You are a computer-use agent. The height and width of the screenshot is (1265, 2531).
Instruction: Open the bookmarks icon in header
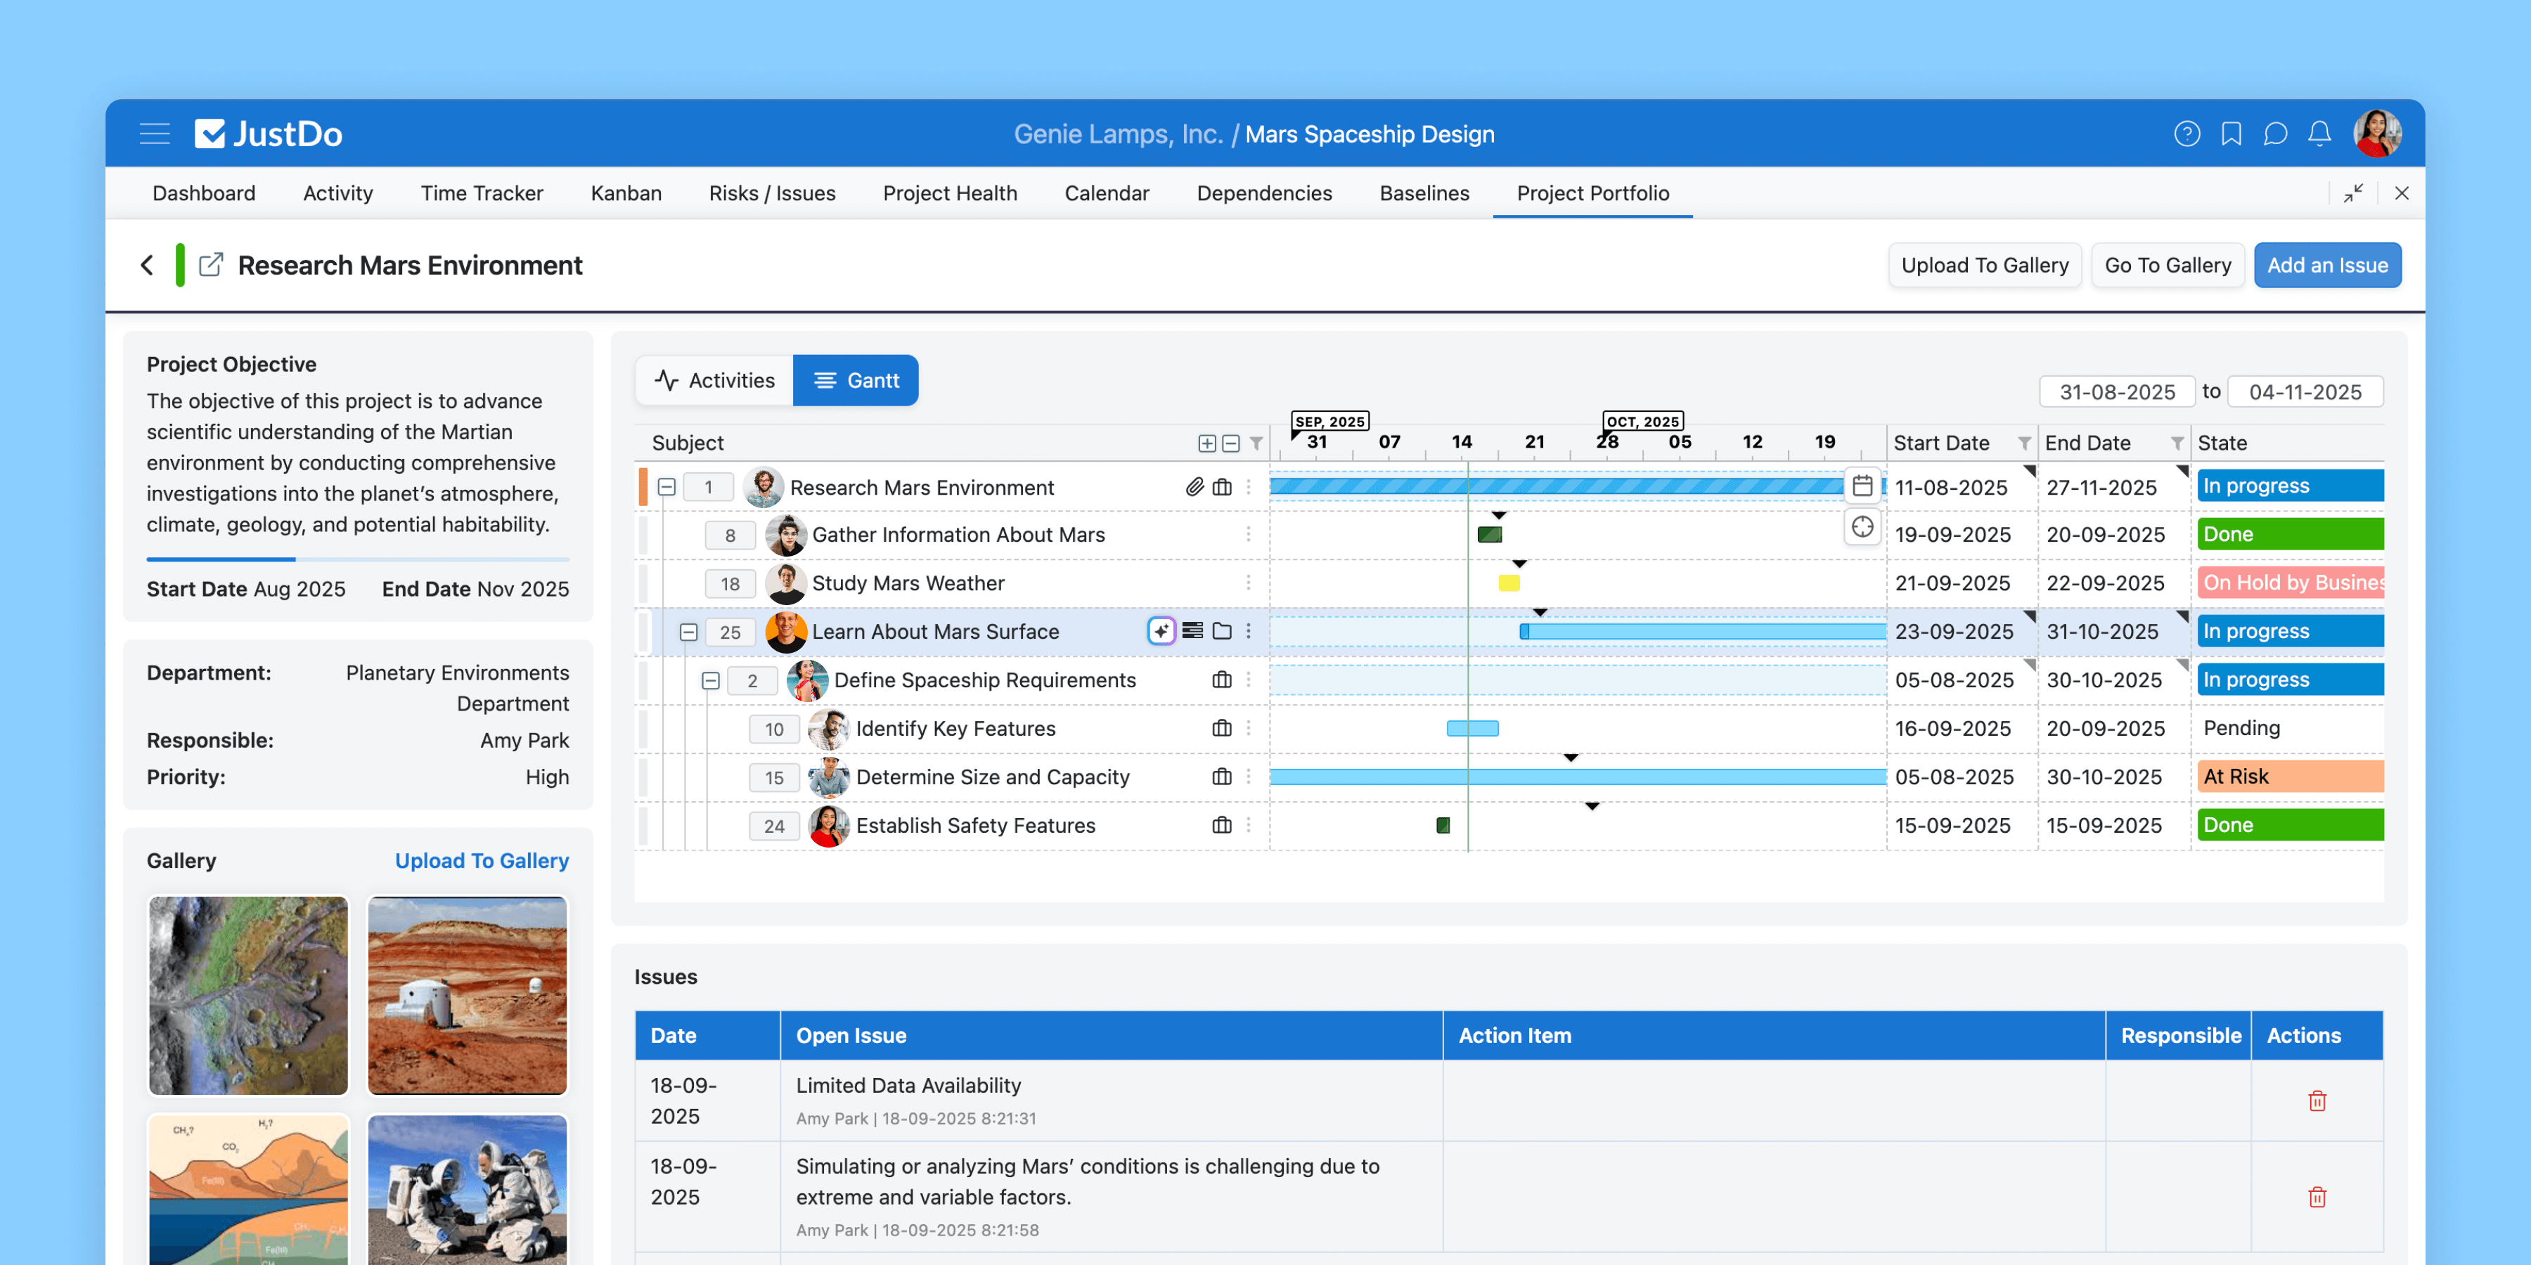click(x=2230, y=134)
